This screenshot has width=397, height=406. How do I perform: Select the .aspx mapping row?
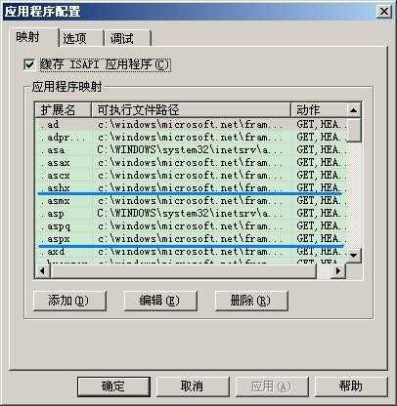click(191, 239)
